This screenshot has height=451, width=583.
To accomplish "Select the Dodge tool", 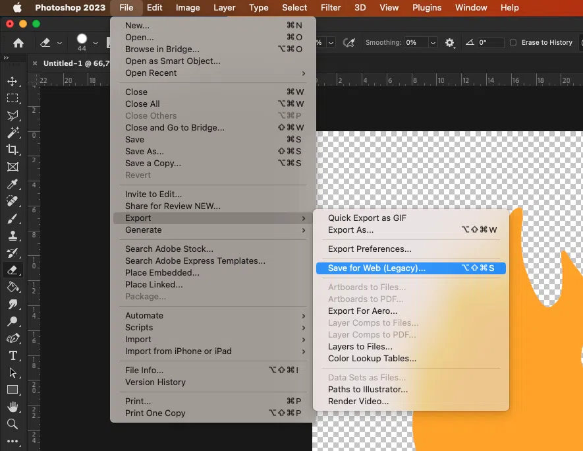I will [13, 321].
